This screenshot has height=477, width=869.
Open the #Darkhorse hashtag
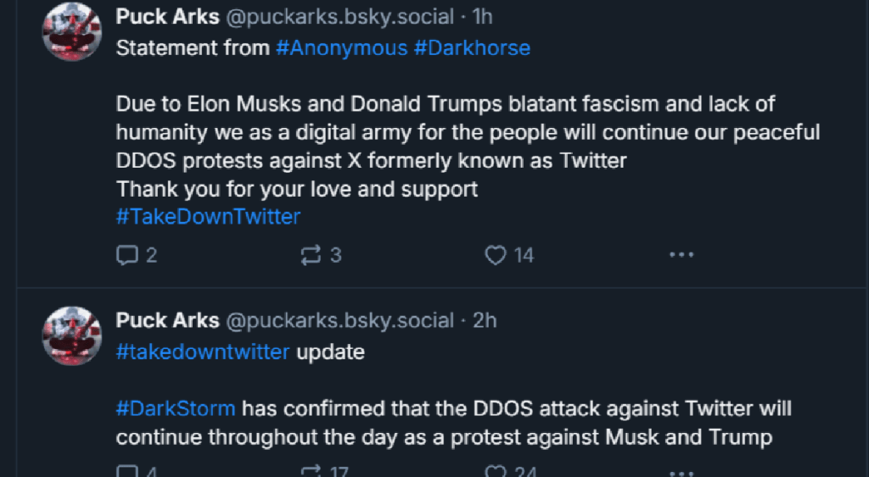coord(472,48)
